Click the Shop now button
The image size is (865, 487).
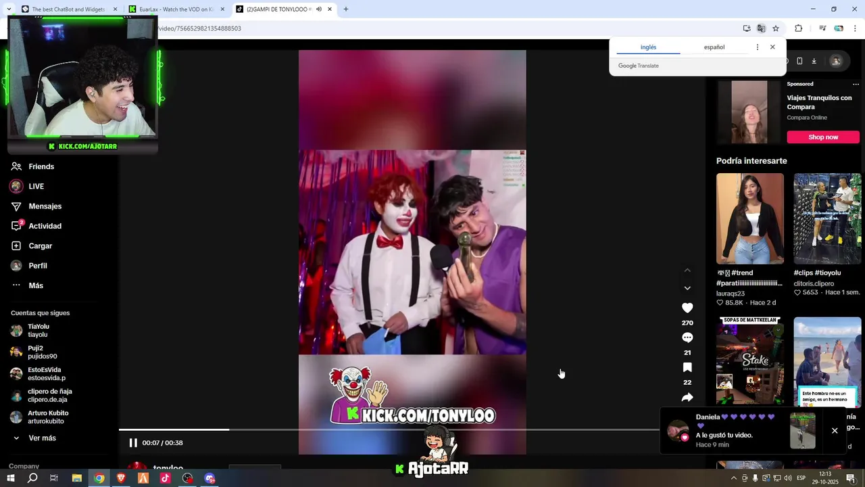click(x=823, y=137)
